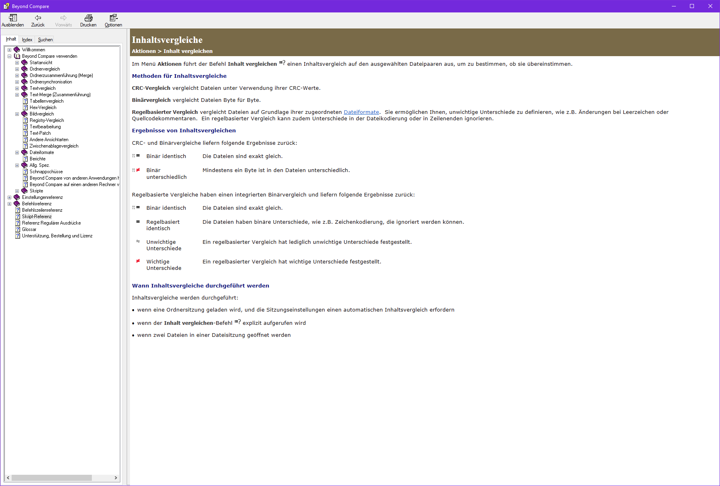
Task: Print the page with Drucken icon
Action: click(x=88, y=18)
